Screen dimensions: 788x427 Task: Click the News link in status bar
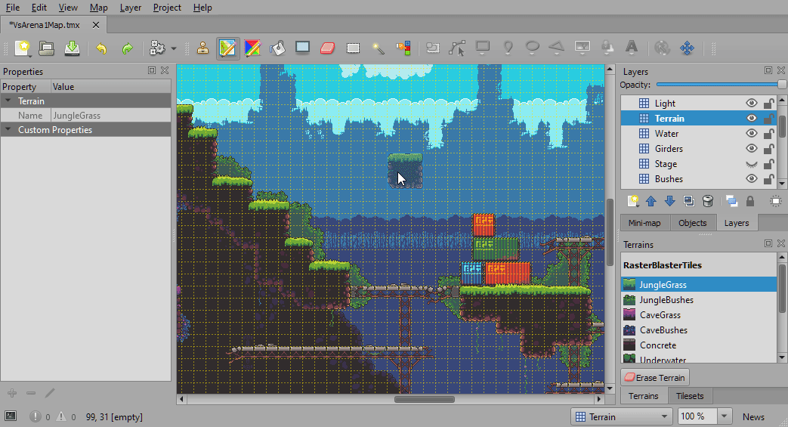coord(752,416)
